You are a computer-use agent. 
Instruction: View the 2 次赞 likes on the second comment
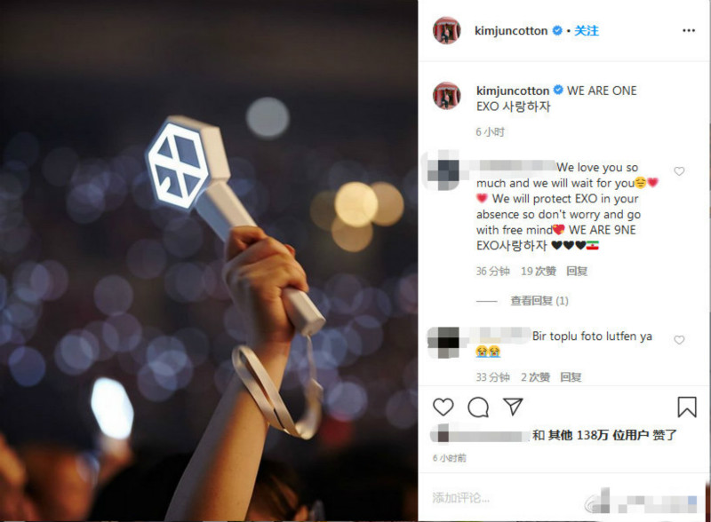(535, 376)
